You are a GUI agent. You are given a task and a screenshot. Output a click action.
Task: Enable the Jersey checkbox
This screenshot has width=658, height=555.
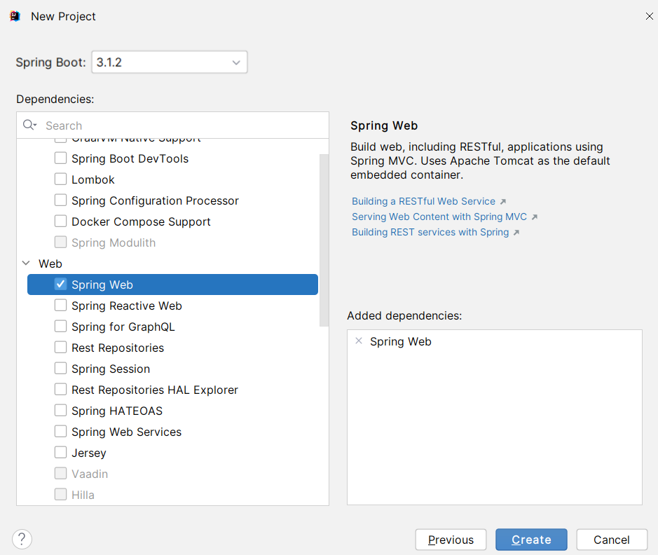60,452
